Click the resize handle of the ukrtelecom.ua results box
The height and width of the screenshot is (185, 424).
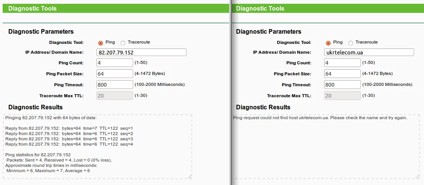pos(418,176)
